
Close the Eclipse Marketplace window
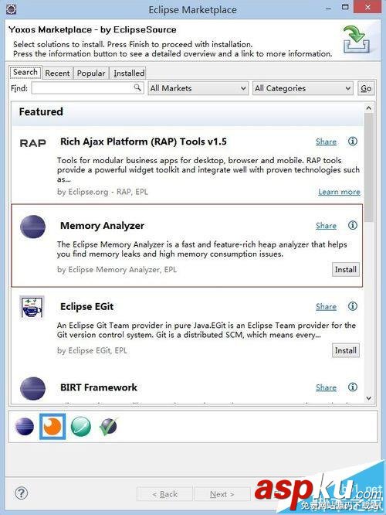367,7
